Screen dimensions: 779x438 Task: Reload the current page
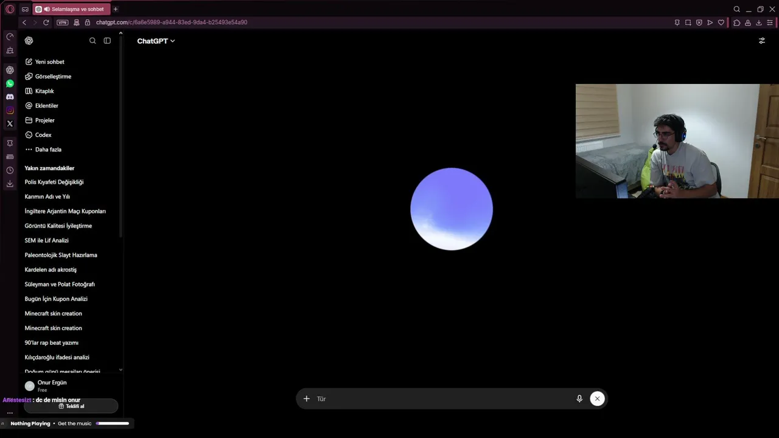pyautogui.click(x=46, y=23)
